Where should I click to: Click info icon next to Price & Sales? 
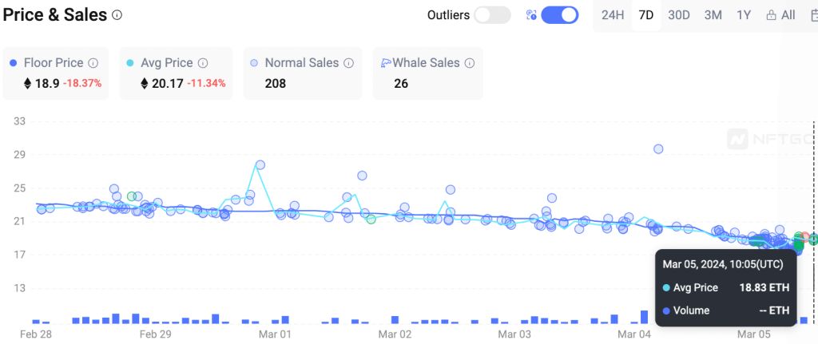pyautogui.click(x=117, y=15)
